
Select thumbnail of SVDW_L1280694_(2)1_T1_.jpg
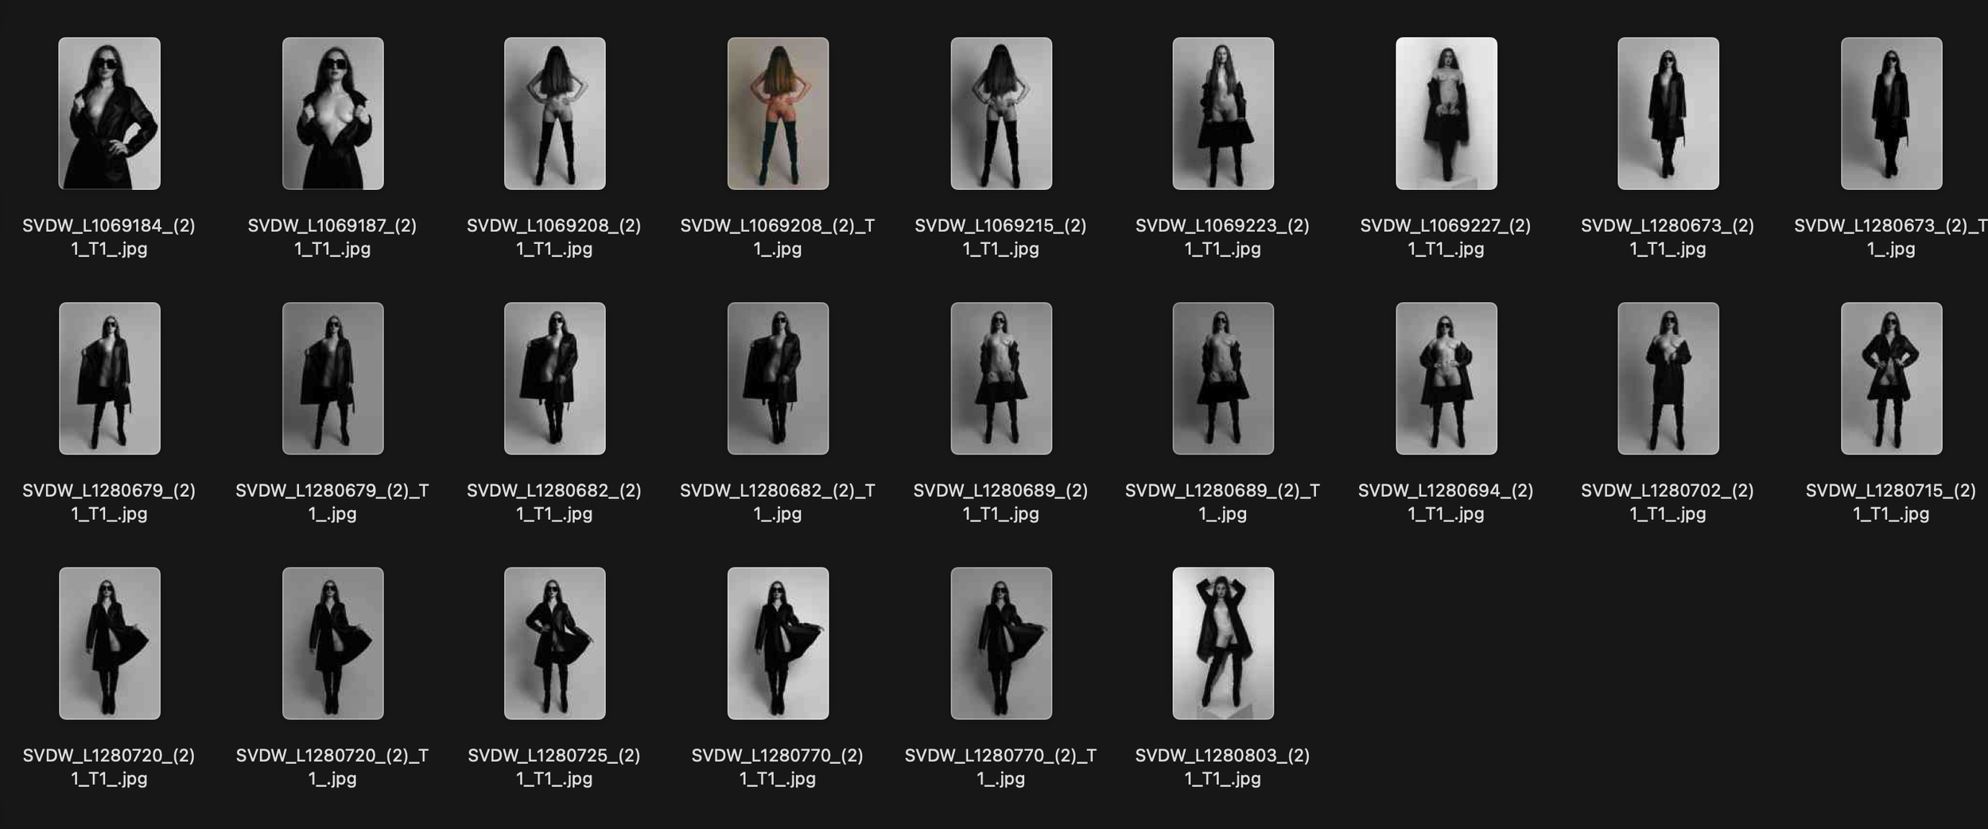(1446, 378)
